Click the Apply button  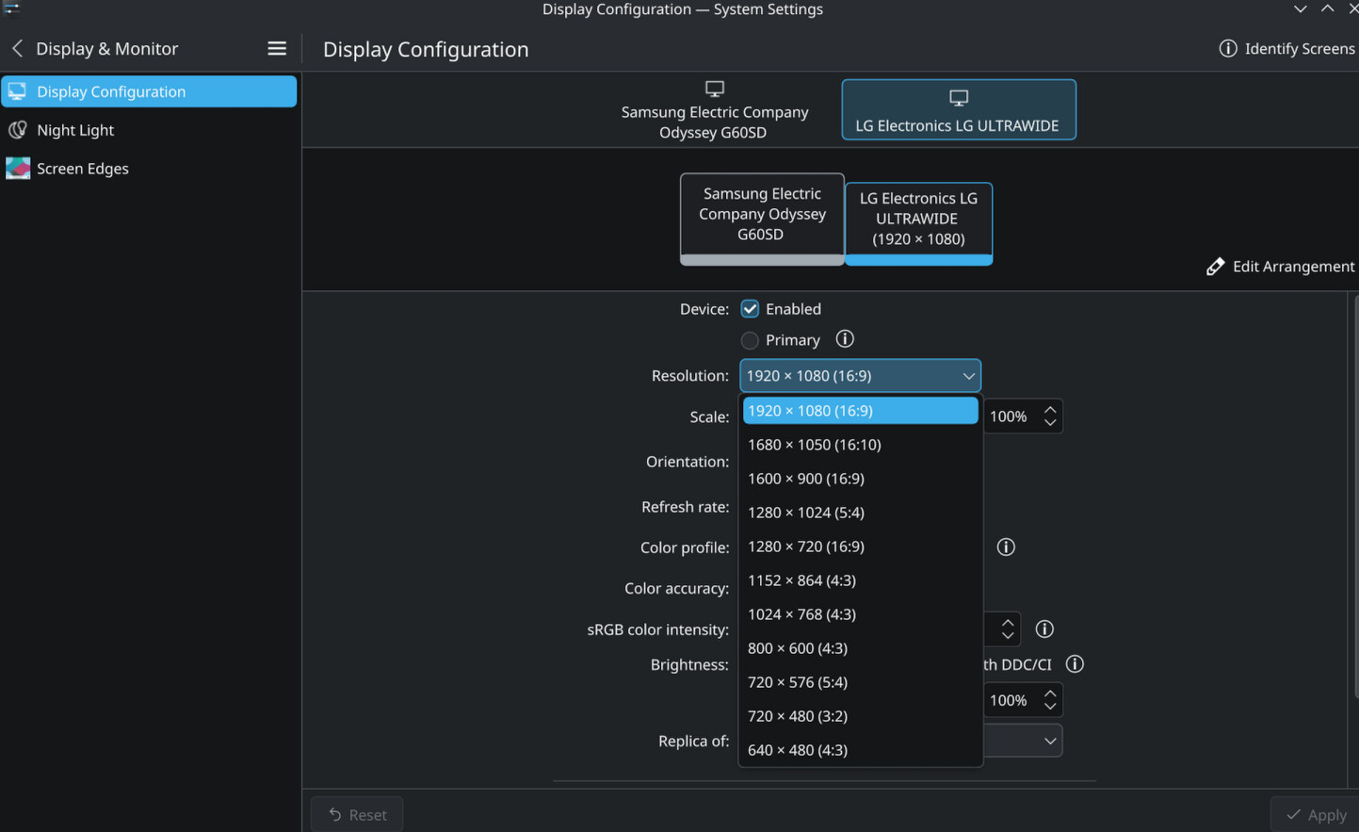tap(1317, 814)
